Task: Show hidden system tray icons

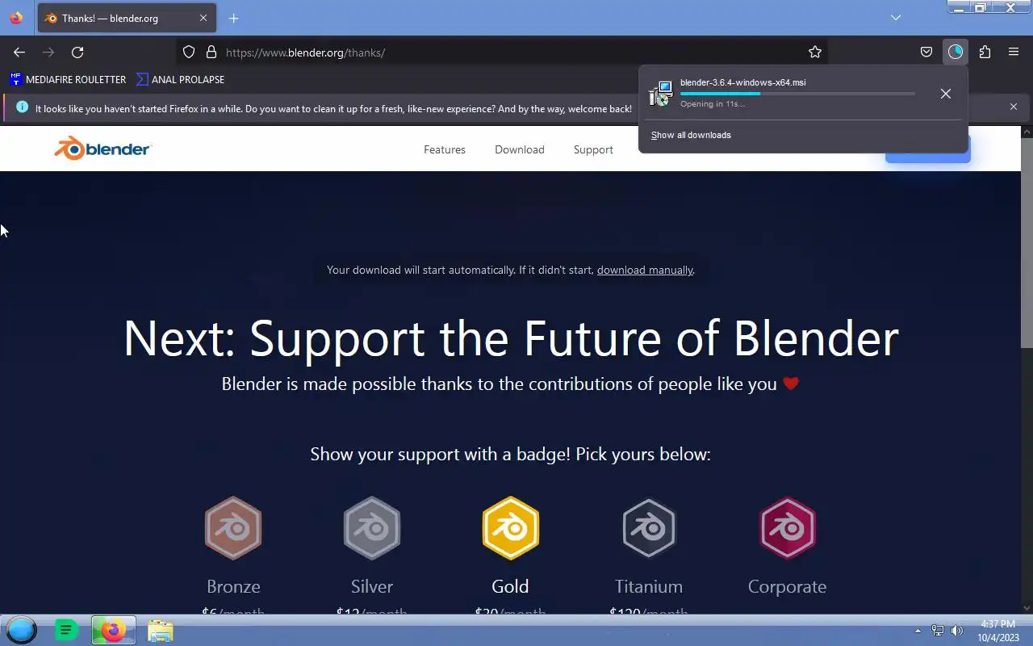Action: click(x=918, y=631)
